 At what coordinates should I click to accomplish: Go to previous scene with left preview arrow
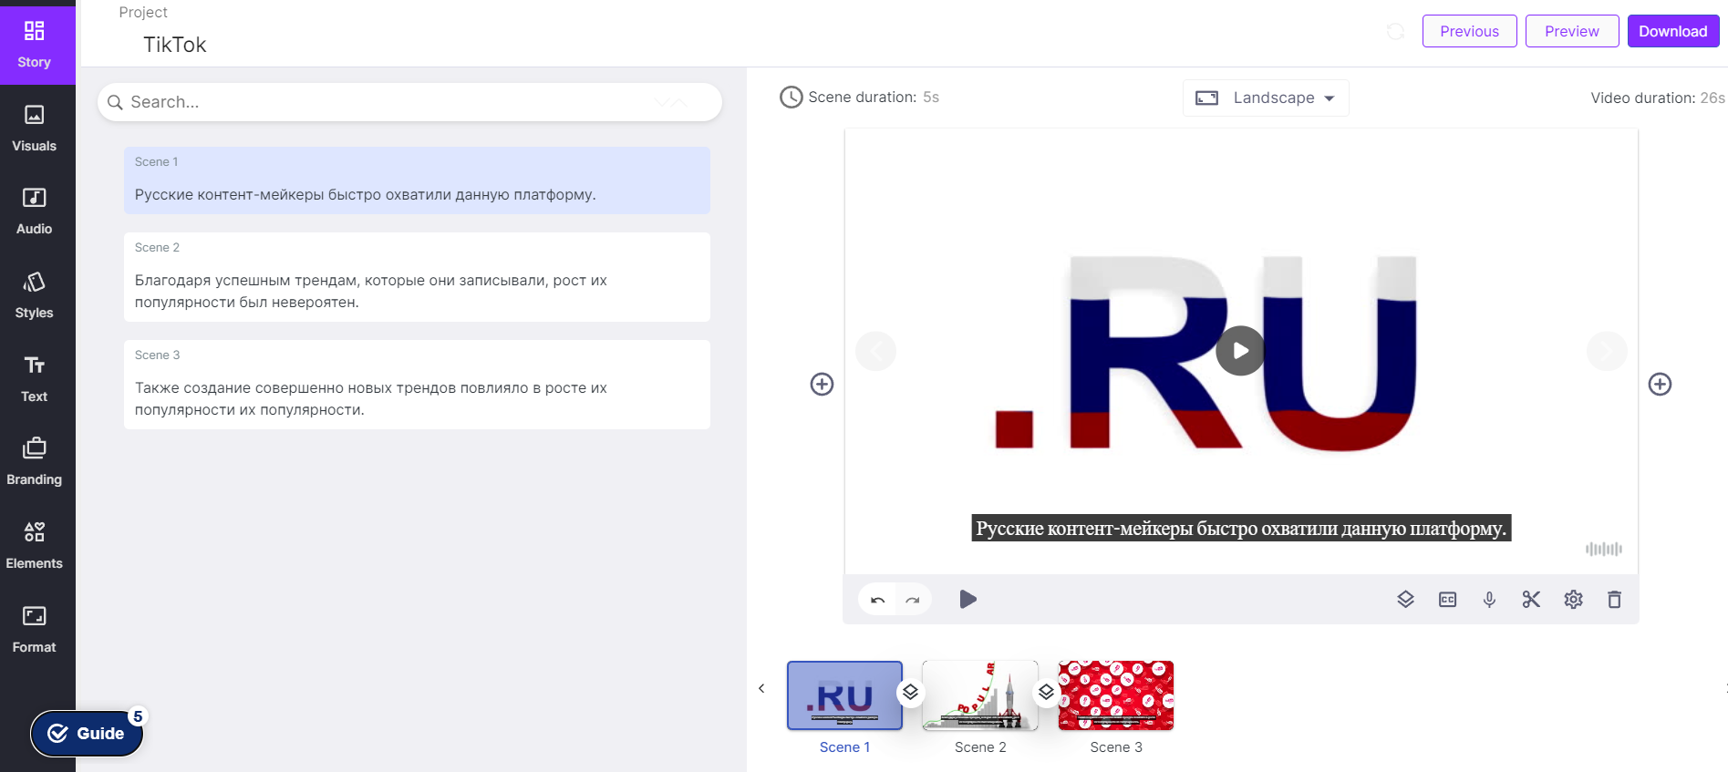click(x=875, y=351)
